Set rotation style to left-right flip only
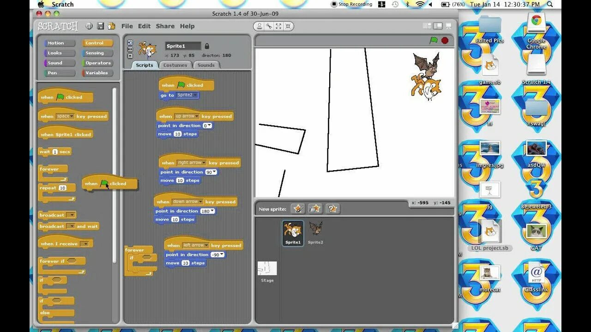The image size is (591, 332). [x=130, y=49]
